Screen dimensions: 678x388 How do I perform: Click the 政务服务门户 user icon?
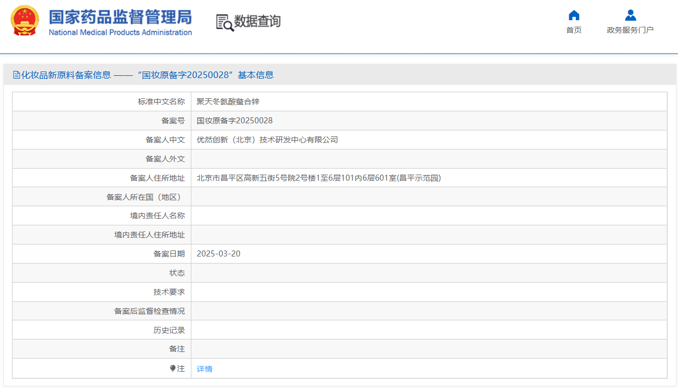630,15
